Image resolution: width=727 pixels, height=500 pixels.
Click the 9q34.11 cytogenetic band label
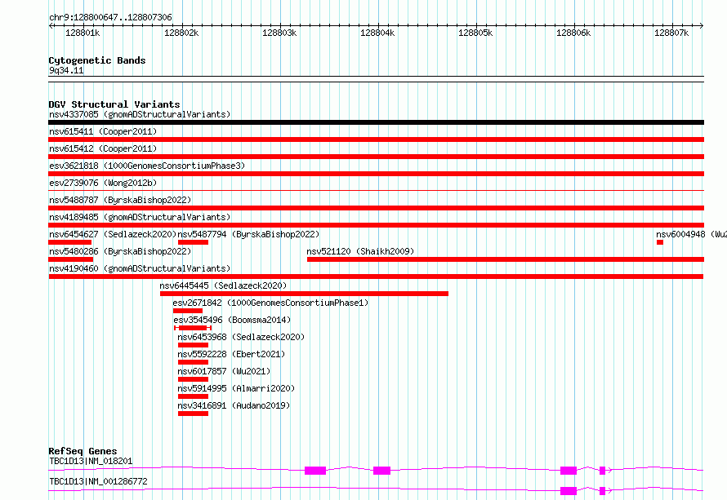pos(66,70)
